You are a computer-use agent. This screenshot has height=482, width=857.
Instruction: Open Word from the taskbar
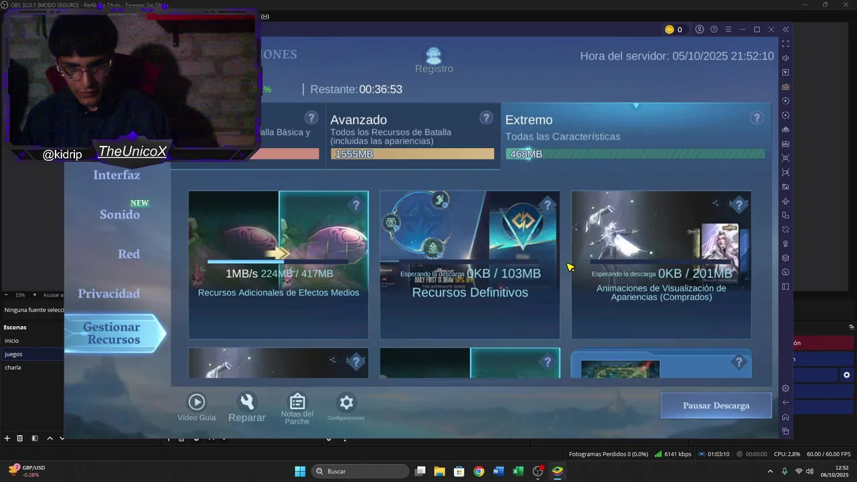click(498, 471)
